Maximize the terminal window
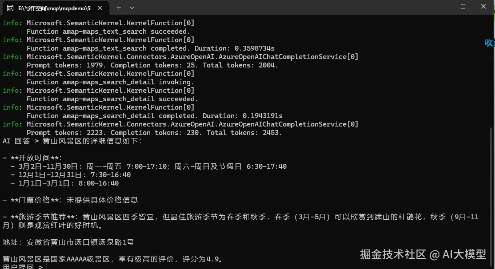 462,7
